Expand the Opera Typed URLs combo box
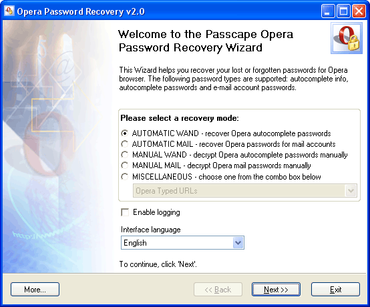 pos(351,190)
